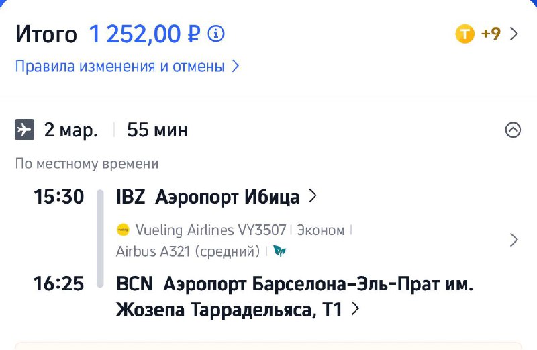The image size is (537, 350).
Task: Tap the total price 1 252,00 ₽
Action: [x=144, y=34]
